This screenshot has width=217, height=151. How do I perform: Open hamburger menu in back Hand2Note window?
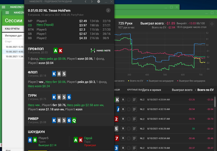[x=3, y=7]
